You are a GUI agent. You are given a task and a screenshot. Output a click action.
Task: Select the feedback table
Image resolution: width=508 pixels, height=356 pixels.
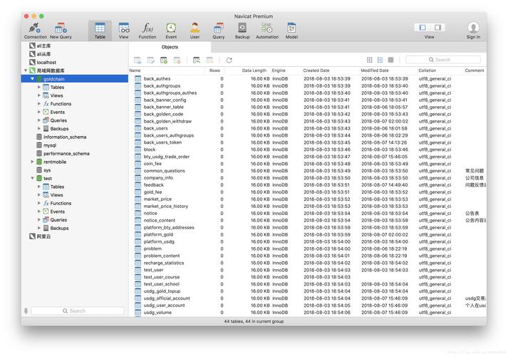click(x=154, y=185)
